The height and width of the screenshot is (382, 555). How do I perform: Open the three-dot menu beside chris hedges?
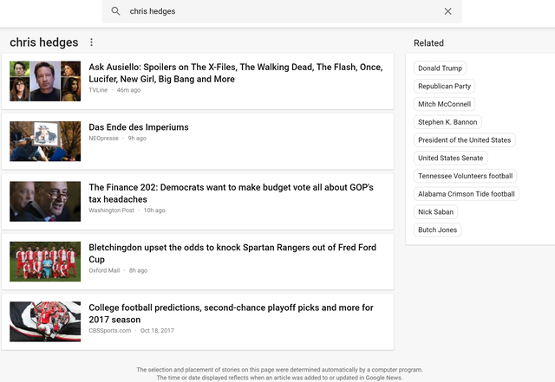coord(91,42)
